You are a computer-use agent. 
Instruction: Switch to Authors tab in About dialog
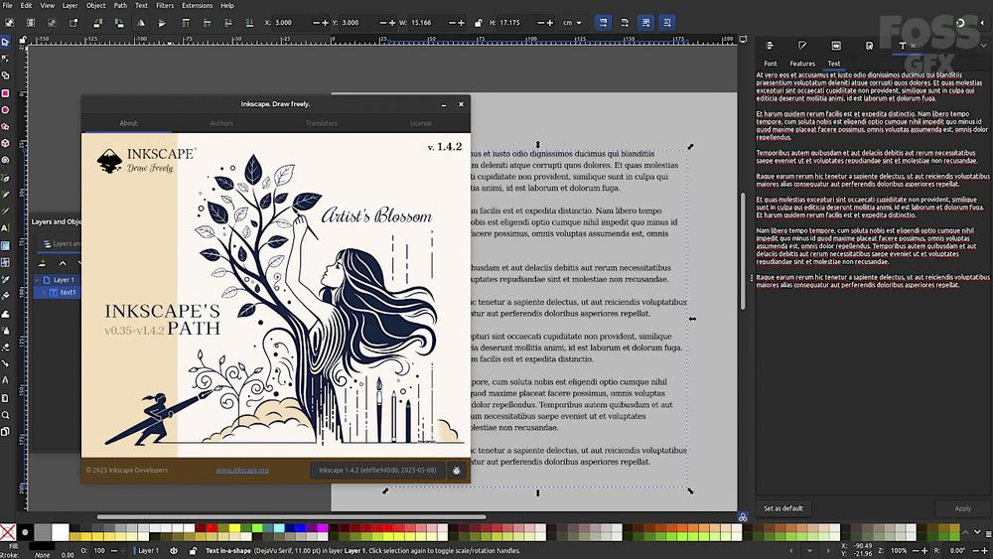[x=221, y=123]
